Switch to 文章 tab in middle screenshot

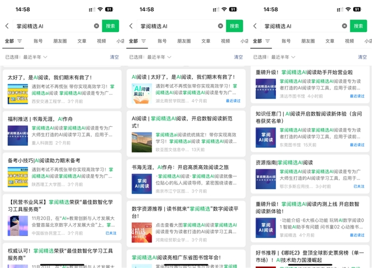point(205,41)
